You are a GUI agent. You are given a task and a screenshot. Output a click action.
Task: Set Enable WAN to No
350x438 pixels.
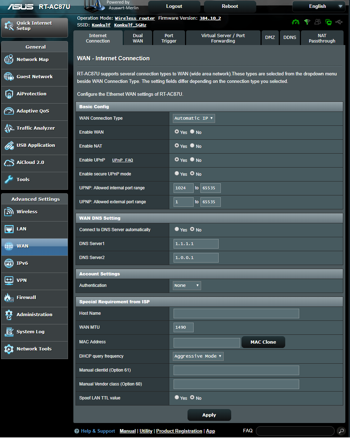(x=192, y=132)
